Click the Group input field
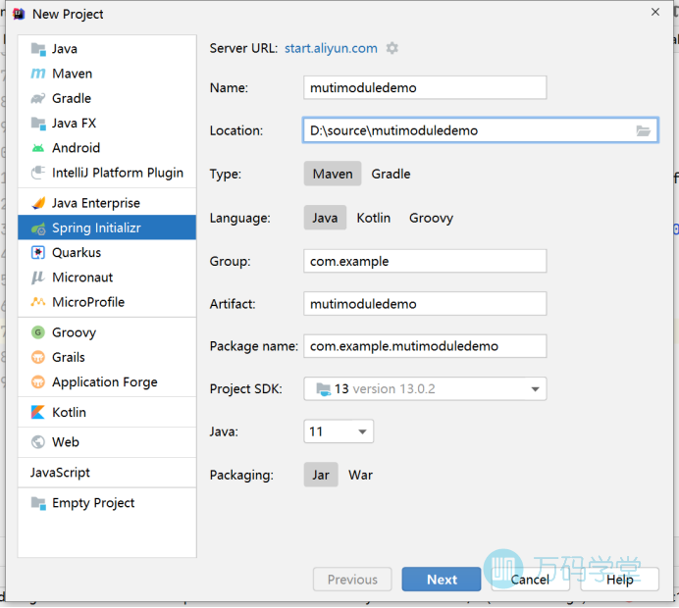Viewport: 679px width, 608px height. 425,261
